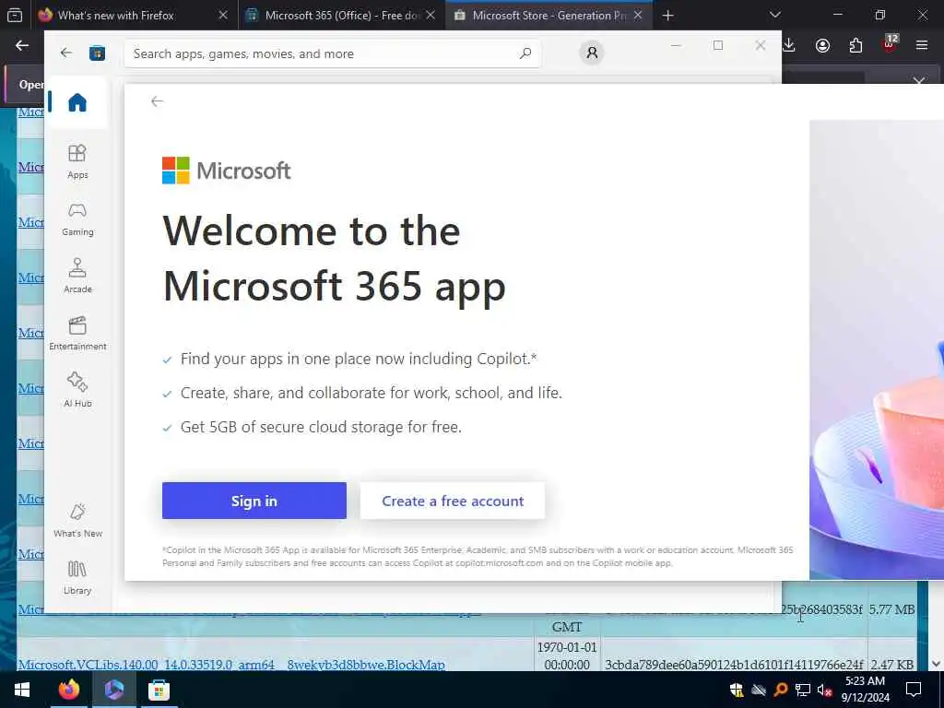
Task: Focus the Store search apps field
Action: [332, 53]
